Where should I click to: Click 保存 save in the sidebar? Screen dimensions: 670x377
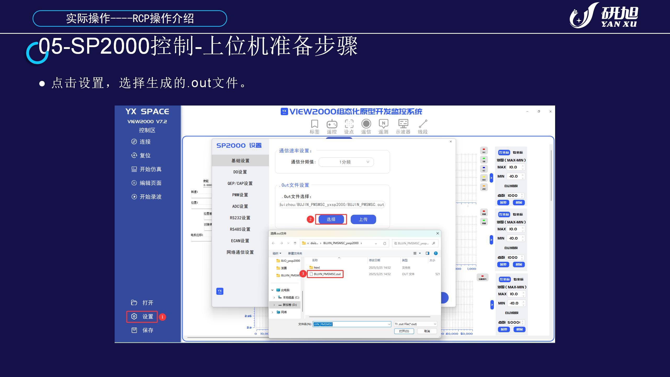click(x=142, y=330)
